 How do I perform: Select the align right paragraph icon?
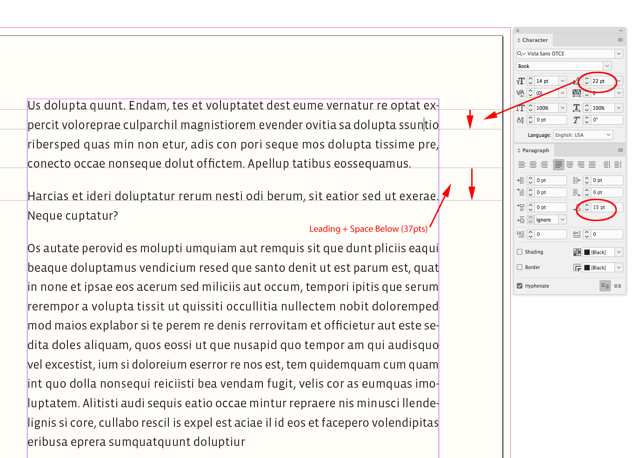click(x=544, y=165)
